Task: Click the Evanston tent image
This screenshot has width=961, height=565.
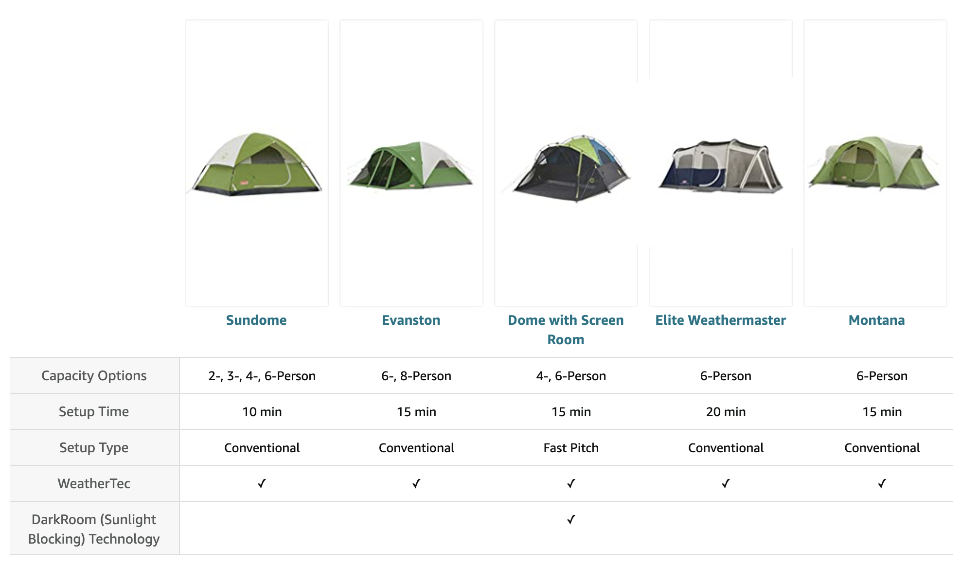Action: 411,163
